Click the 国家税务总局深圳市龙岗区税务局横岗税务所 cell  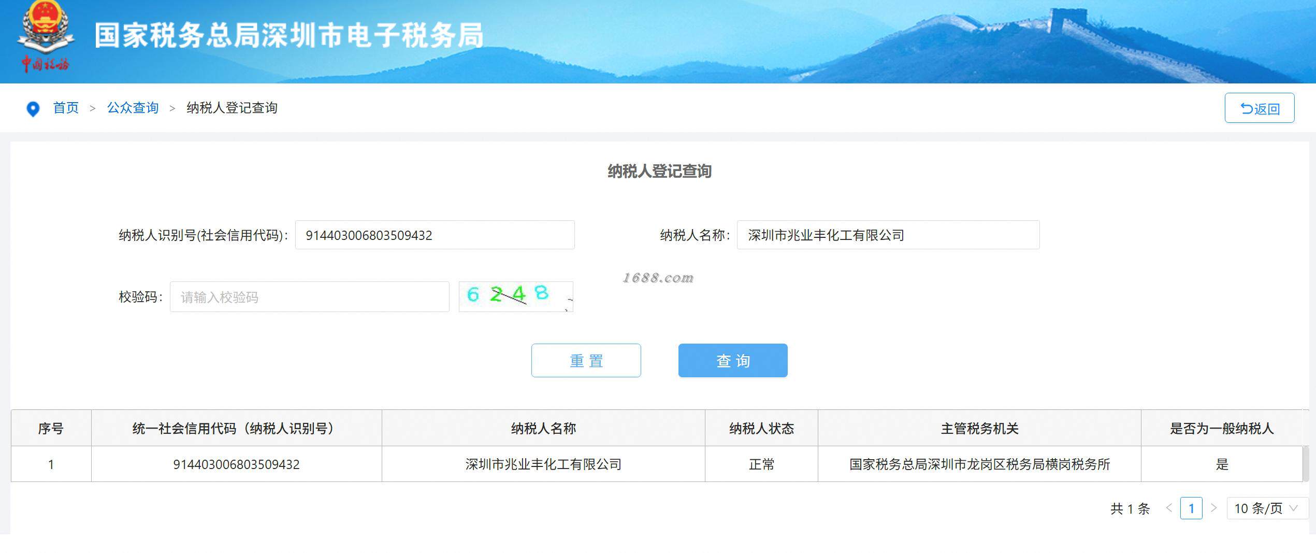979,464
